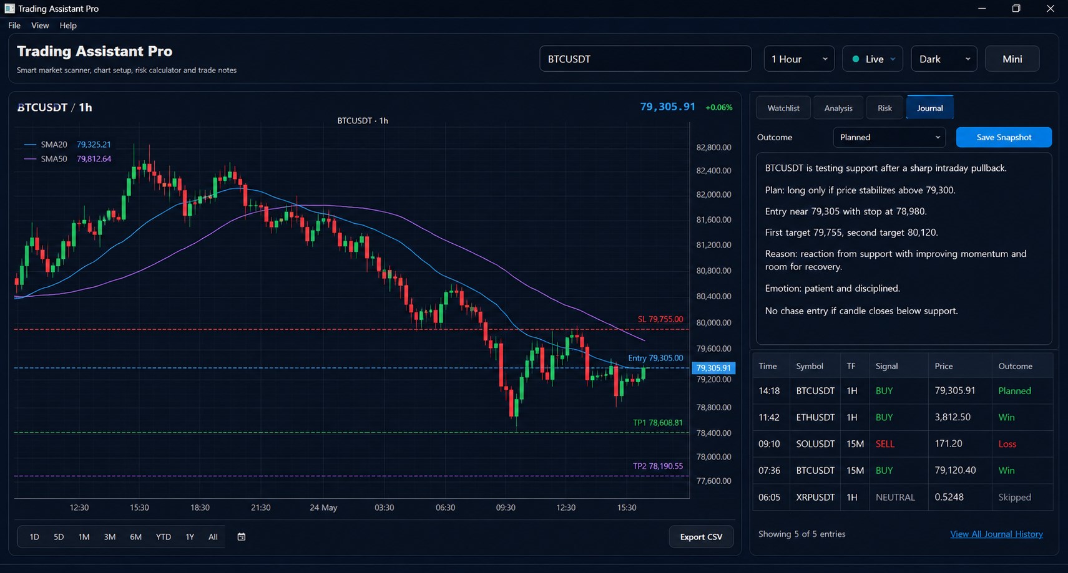Image resolution: width=1068 pixels, height=573 pixels.
Task: Click the BTCUSDT symbol input field
Action: coord(645,59)
